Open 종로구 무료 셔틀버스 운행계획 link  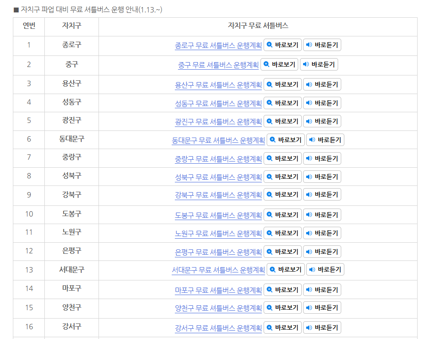[x=218, y=45]
